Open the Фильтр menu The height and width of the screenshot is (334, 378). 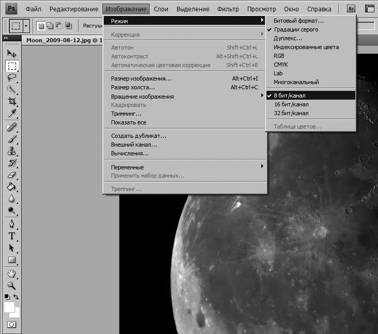click(x=228, y=9)
